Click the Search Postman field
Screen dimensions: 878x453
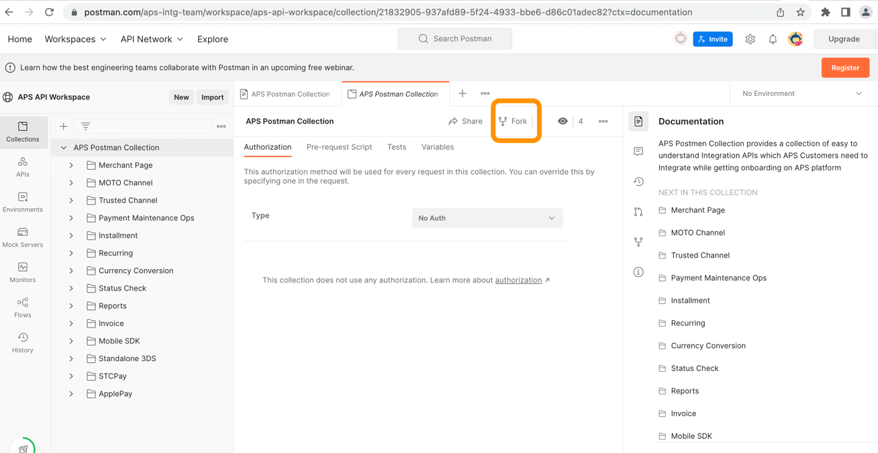[x=455, y=39]
